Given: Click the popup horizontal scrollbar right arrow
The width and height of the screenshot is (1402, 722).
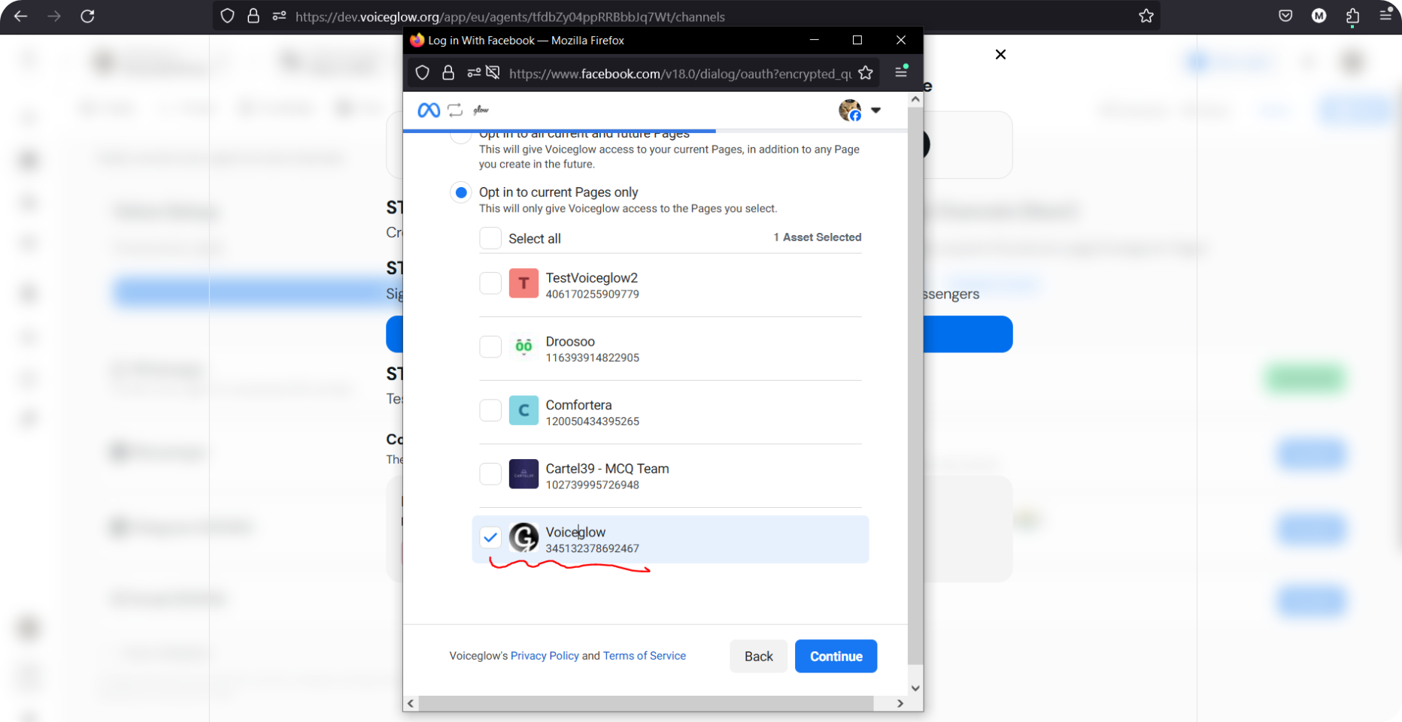Looking at the screenshot, I should [x=900, y=703].
